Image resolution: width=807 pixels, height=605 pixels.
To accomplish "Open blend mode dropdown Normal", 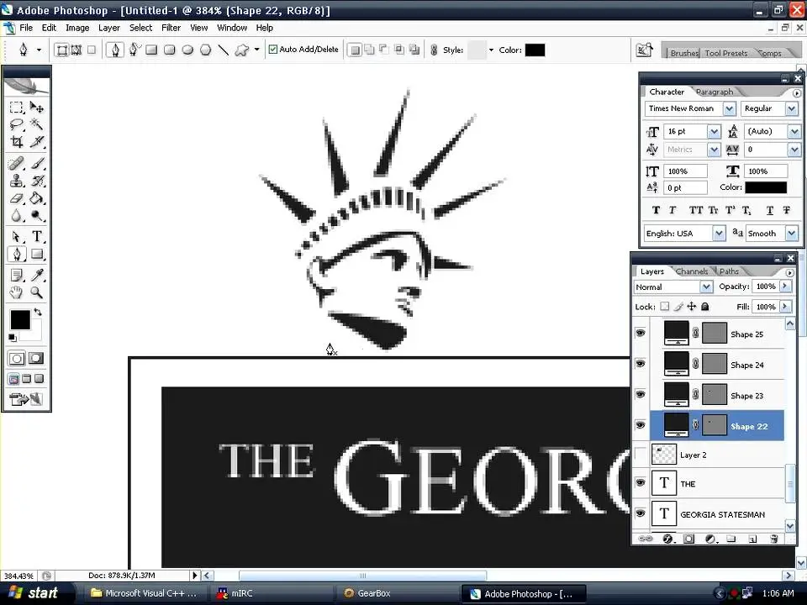I will 706,287.
